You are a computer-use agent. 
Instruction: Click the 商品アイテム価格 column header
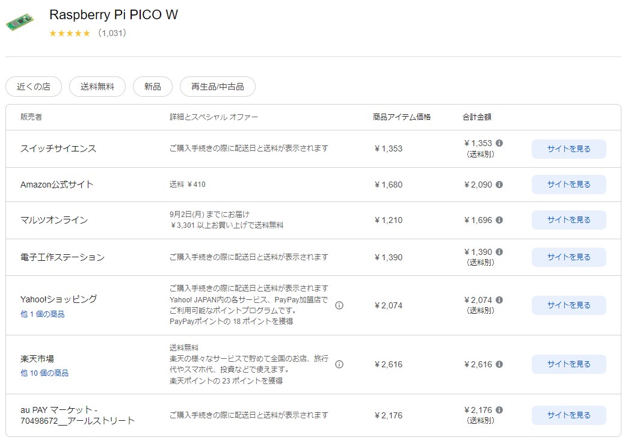402,117
